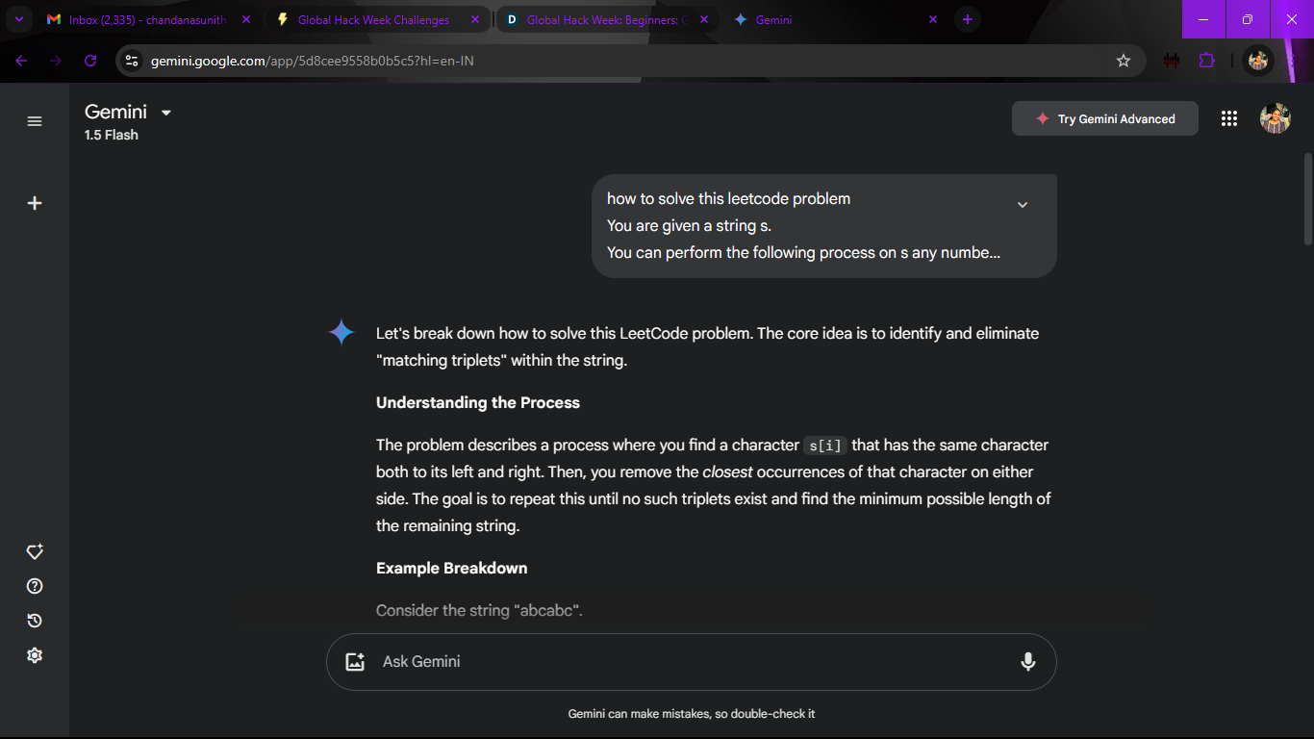Click the Example Breakdown heading

pos(452,569)
